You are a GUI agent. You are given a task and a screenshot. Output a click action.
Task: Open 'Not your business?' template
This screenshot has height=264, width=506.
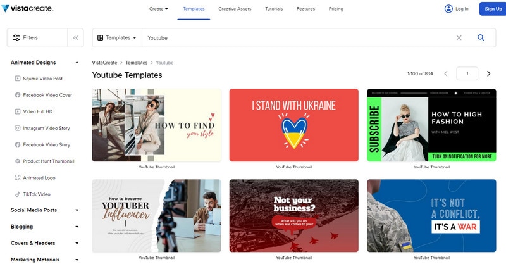pyautogui.click(x=294, y=216)
